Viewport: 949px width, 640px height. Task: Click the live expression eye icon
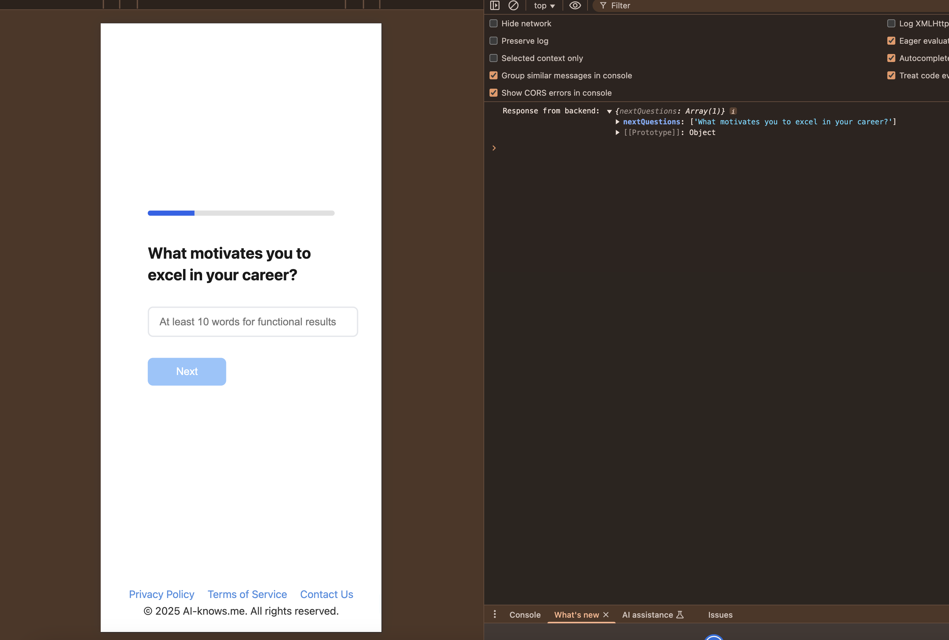575,5
